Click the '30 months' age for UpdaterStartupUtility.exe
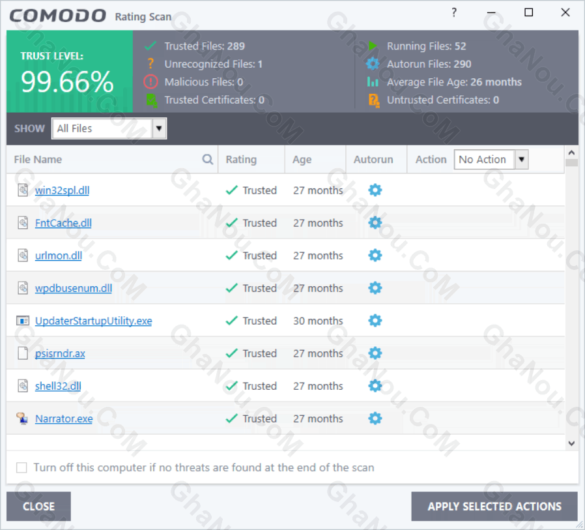The image size is (585, 530). 318,321
